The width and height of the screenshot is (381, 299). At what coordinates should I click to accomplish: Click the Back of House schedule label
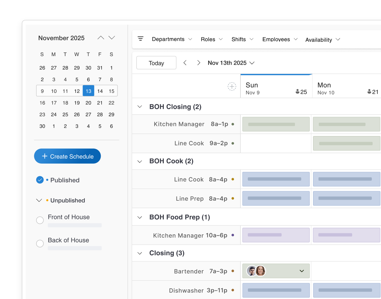coord(69,240)
